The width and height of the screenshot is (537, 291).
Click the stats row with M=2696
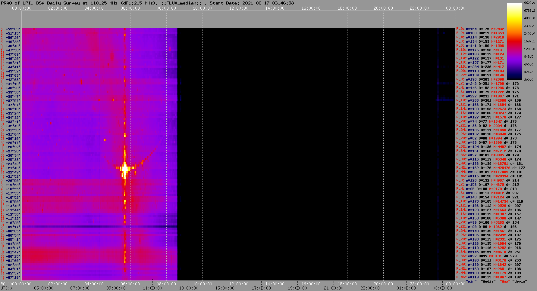(x=480, y=80)
